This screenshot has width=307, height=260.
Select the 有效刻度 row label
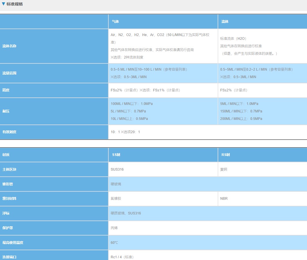[10, 132]
